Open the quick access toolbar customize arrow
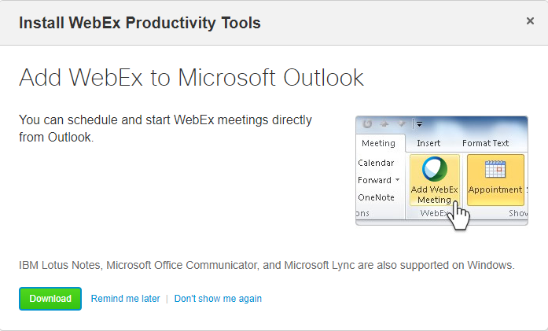The height and width of the screenshot is (331, 548). pos(419,123)
